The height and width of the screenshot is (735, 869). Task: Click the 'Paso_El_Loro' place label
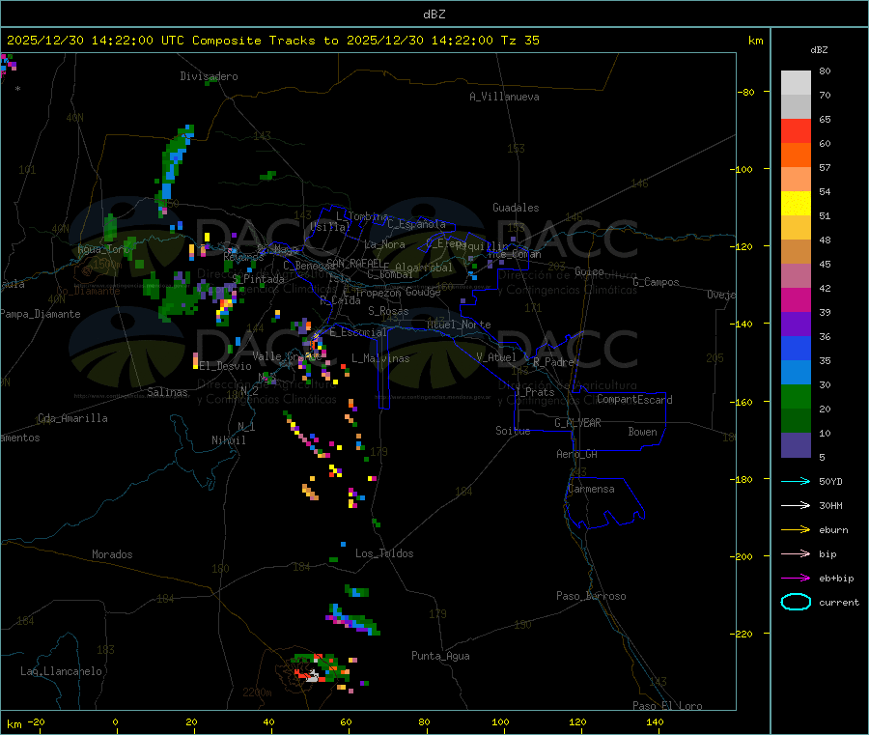pos(667,706)
